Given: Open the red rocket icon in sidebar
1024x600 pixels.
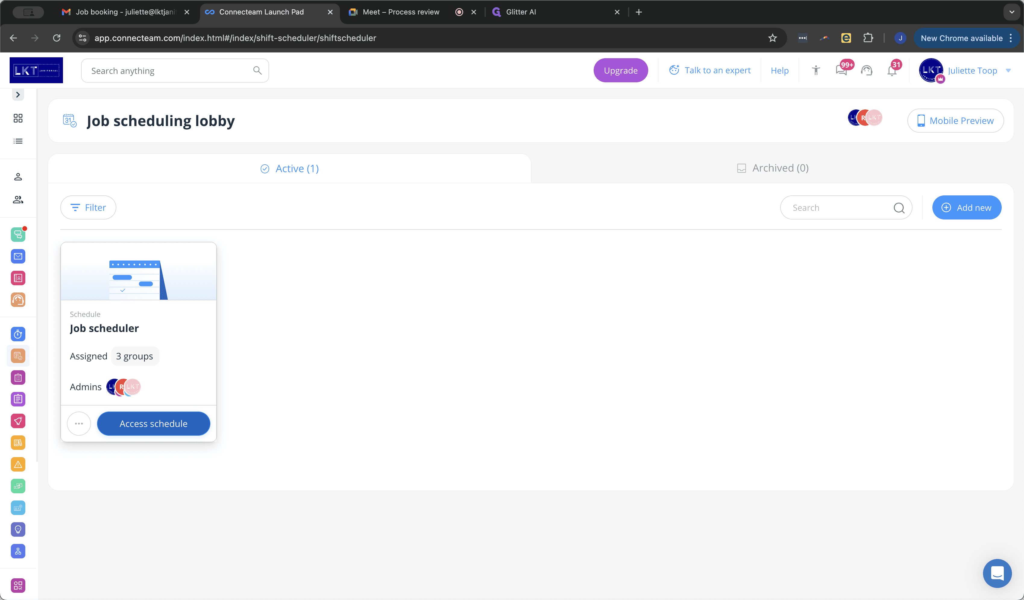Looking at the screenshot, I should (x=18, y=421).
